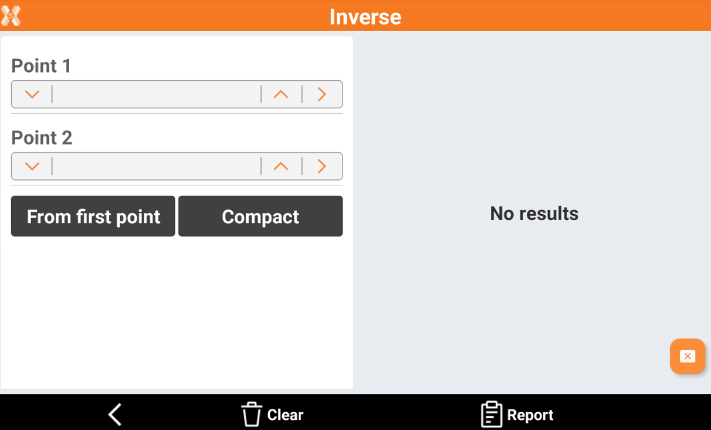
Task: Toggle the From first point mode
Action: tap(93, 216)
